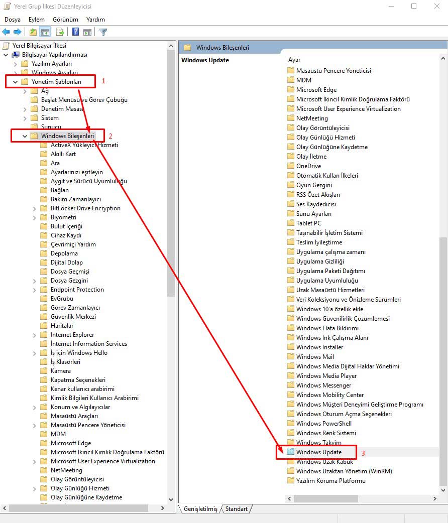Click folder icon beside Ara in tree
The width and height of the screenshot is (448, 523).
click(44, 163)
